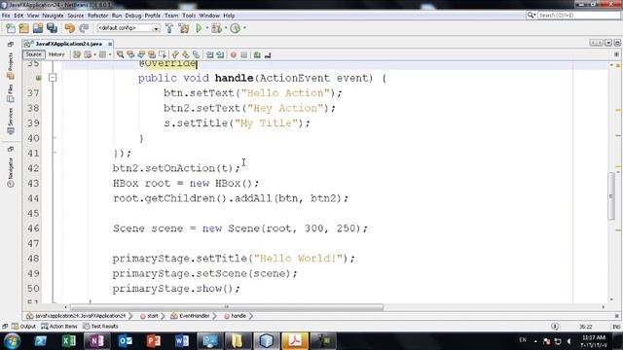The height and width of the screenshot is (350, 623).
Task: Click the Debug Project icon
Action: (x=216, y=28)
